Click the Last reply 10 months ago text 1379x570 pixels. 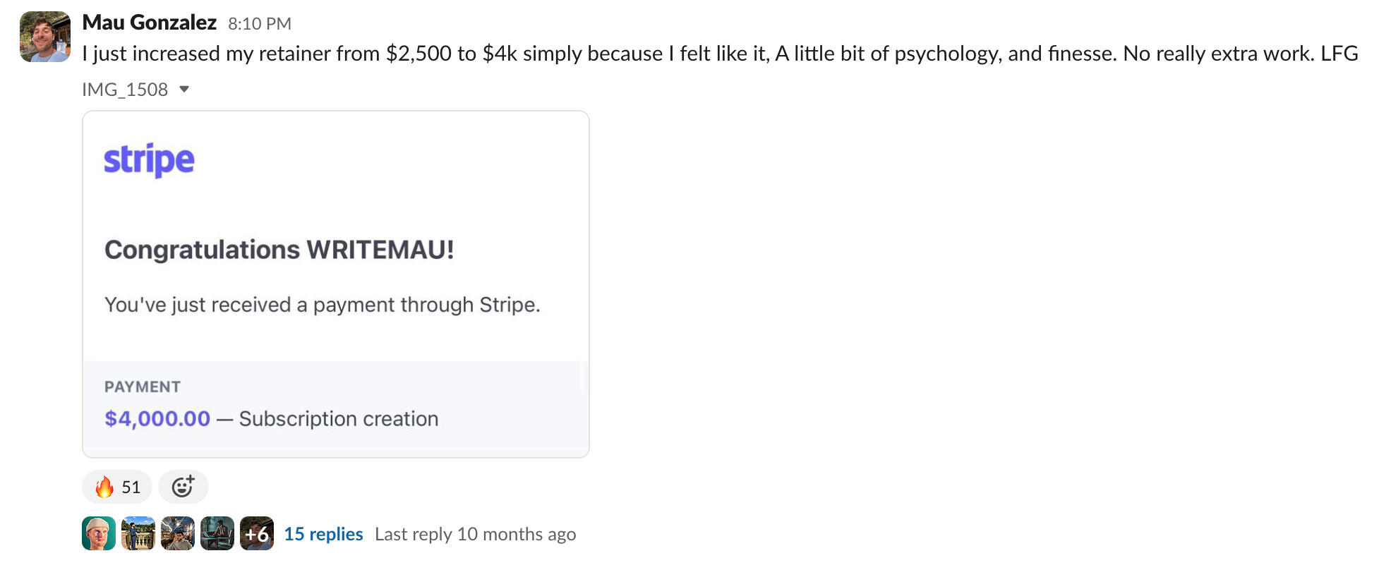pyautogui.click(x=475, y=534)
